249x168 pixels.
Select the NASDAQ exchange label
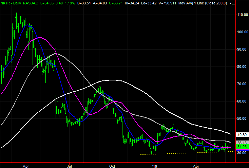pyautogui.click(x=31, y=3)
